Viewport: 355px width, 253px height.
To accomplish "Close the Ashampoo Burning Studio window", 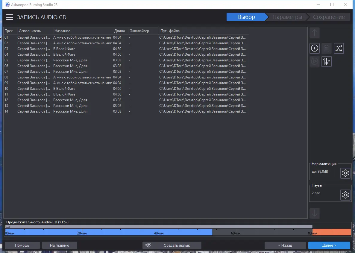I will [x=346, y=4].
